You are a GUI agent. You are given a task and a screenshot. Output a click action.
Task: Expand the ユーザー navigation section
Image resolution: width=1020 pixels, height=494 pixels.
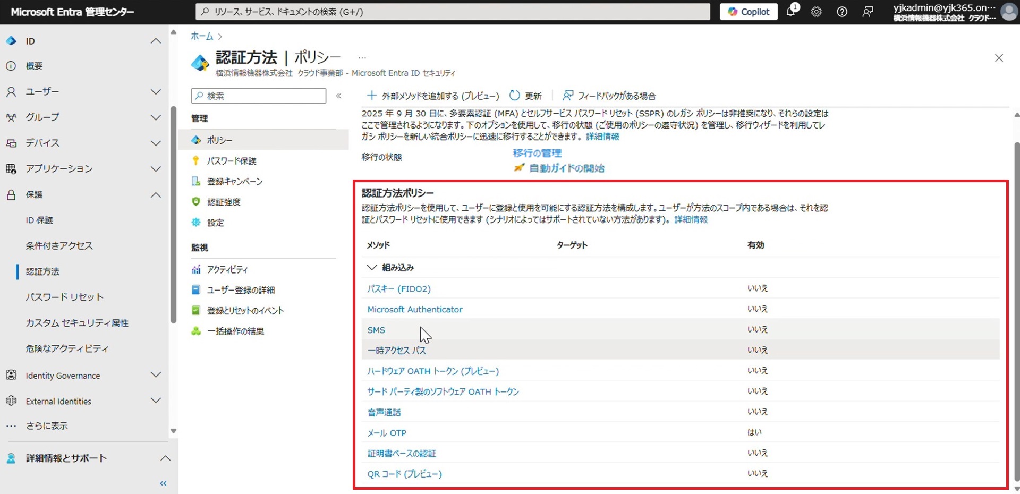click(x=156, y=92)
